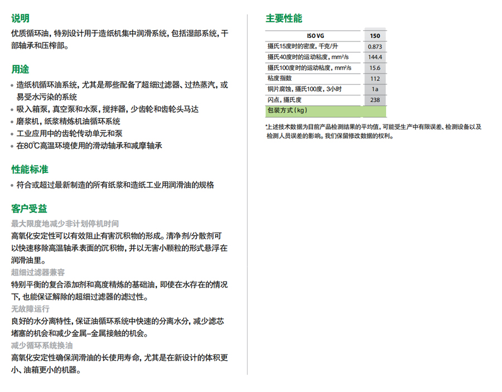Click the viscosity index value 112

click(x=375, y=79)
